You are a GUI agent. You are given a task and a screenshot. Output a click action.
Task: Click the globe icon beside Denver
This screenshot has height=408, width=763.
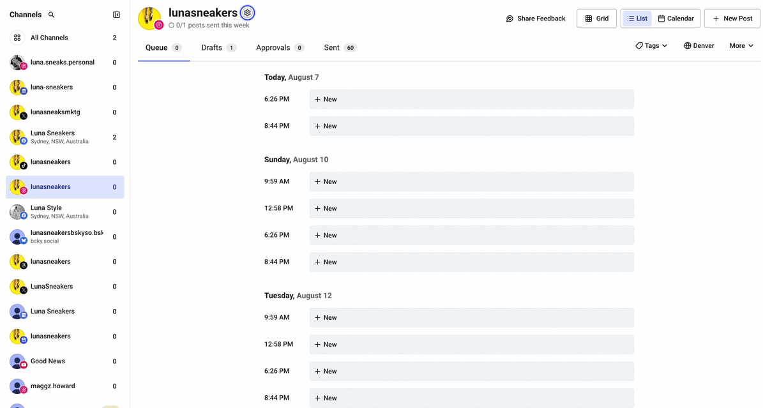tap(687, 46)
